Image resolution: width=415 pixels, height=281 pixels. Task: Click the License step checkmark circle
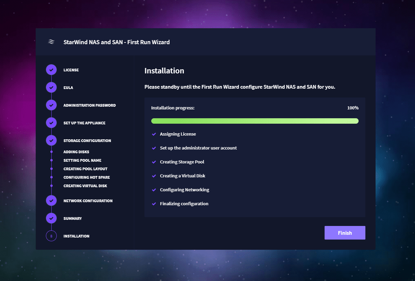pos(51,70)
